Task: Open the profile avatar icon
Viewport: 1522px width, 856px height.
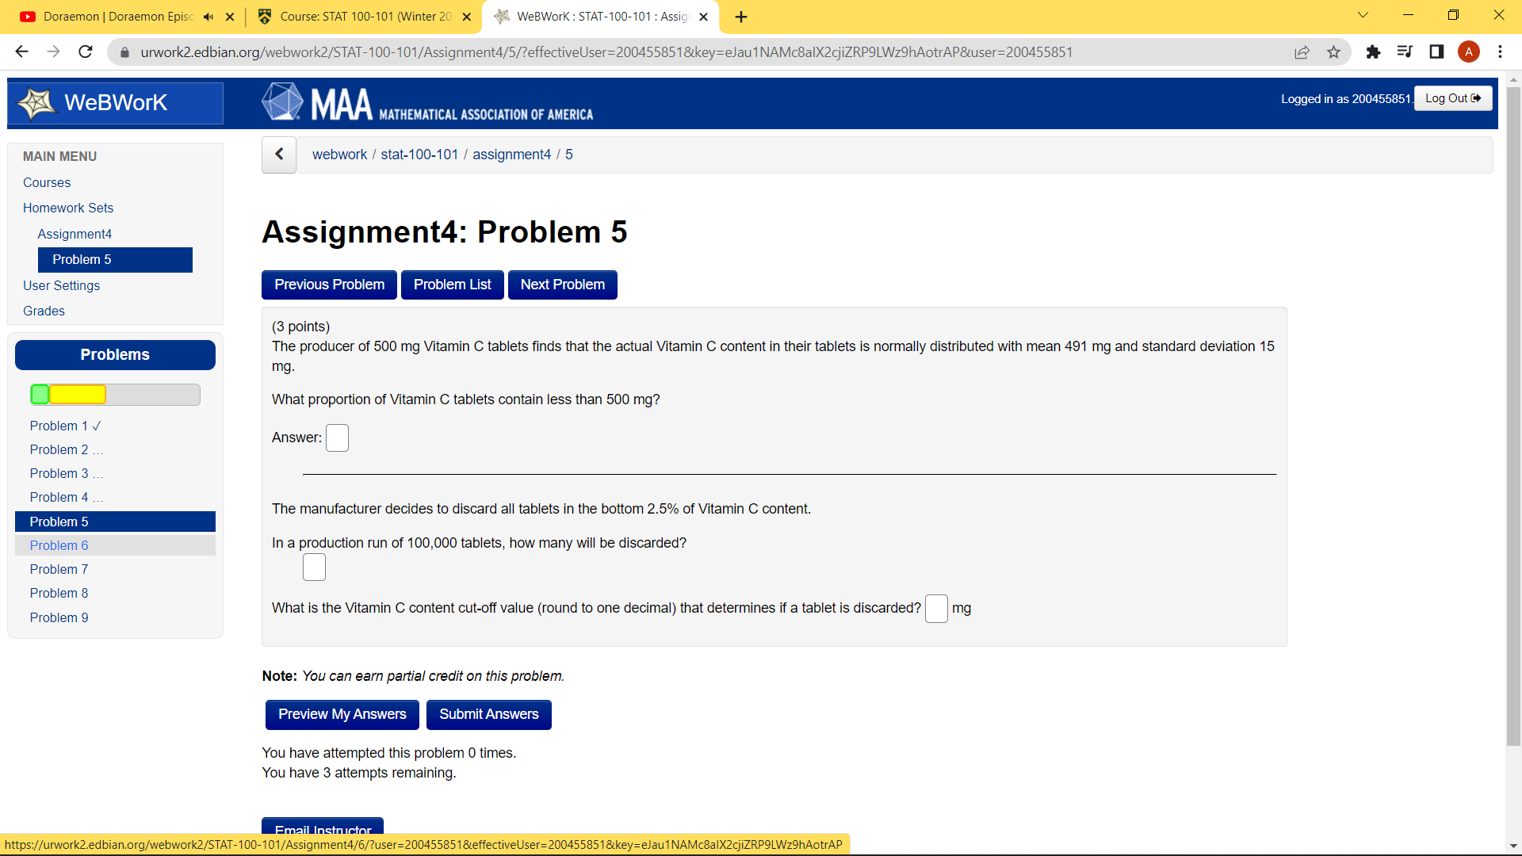Action: (1470, 52)
